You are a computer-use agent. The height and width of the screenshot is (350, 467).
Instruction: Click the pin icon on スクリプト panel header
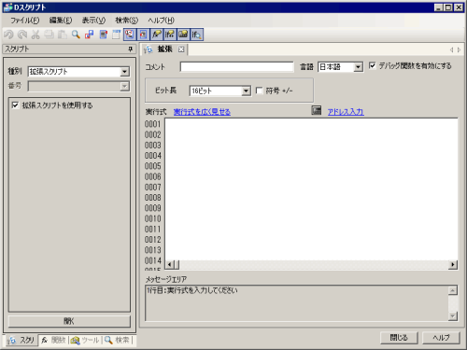click(131, 49)
